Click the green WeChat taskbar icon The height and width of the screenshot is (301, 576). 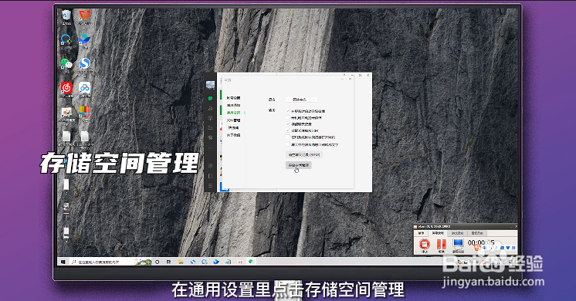click(x=251, y=262)
